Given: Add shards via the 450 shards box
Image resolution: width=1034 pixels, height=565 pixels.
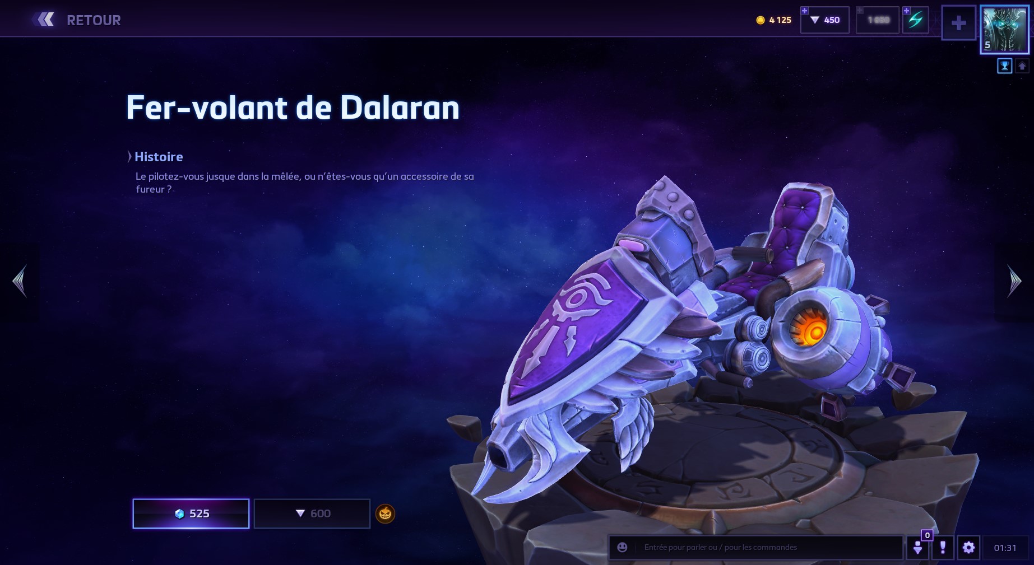Looking at the screenshot, I should pyautogui.click(x=825, y=20).
